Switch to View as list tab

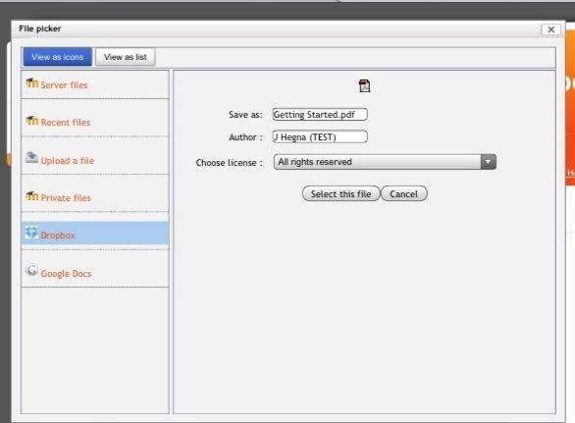[x=126, y=57]
